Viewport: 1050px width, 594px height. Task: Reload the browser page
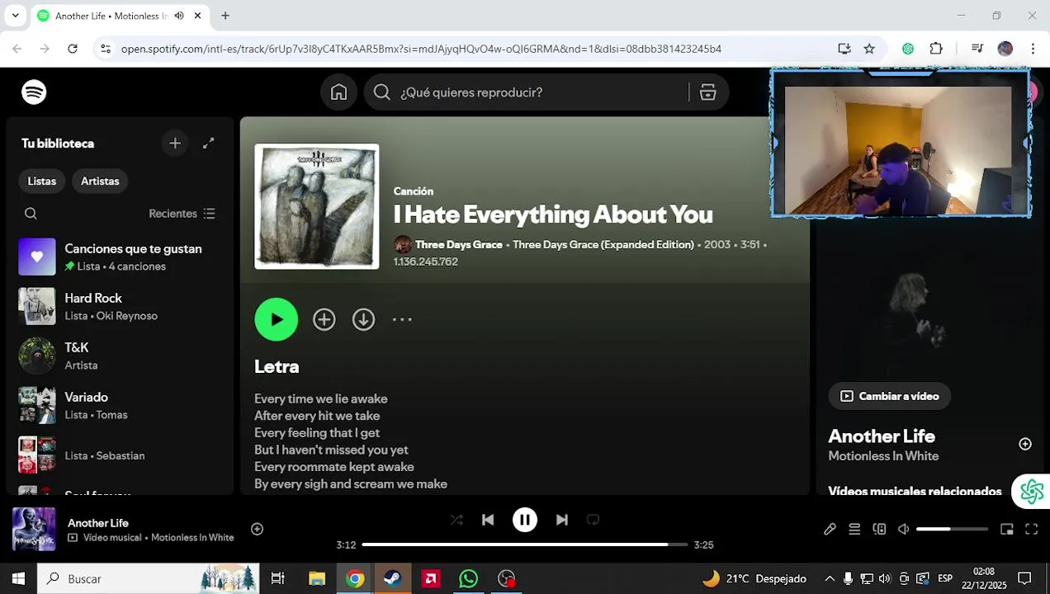pos(73,49)
